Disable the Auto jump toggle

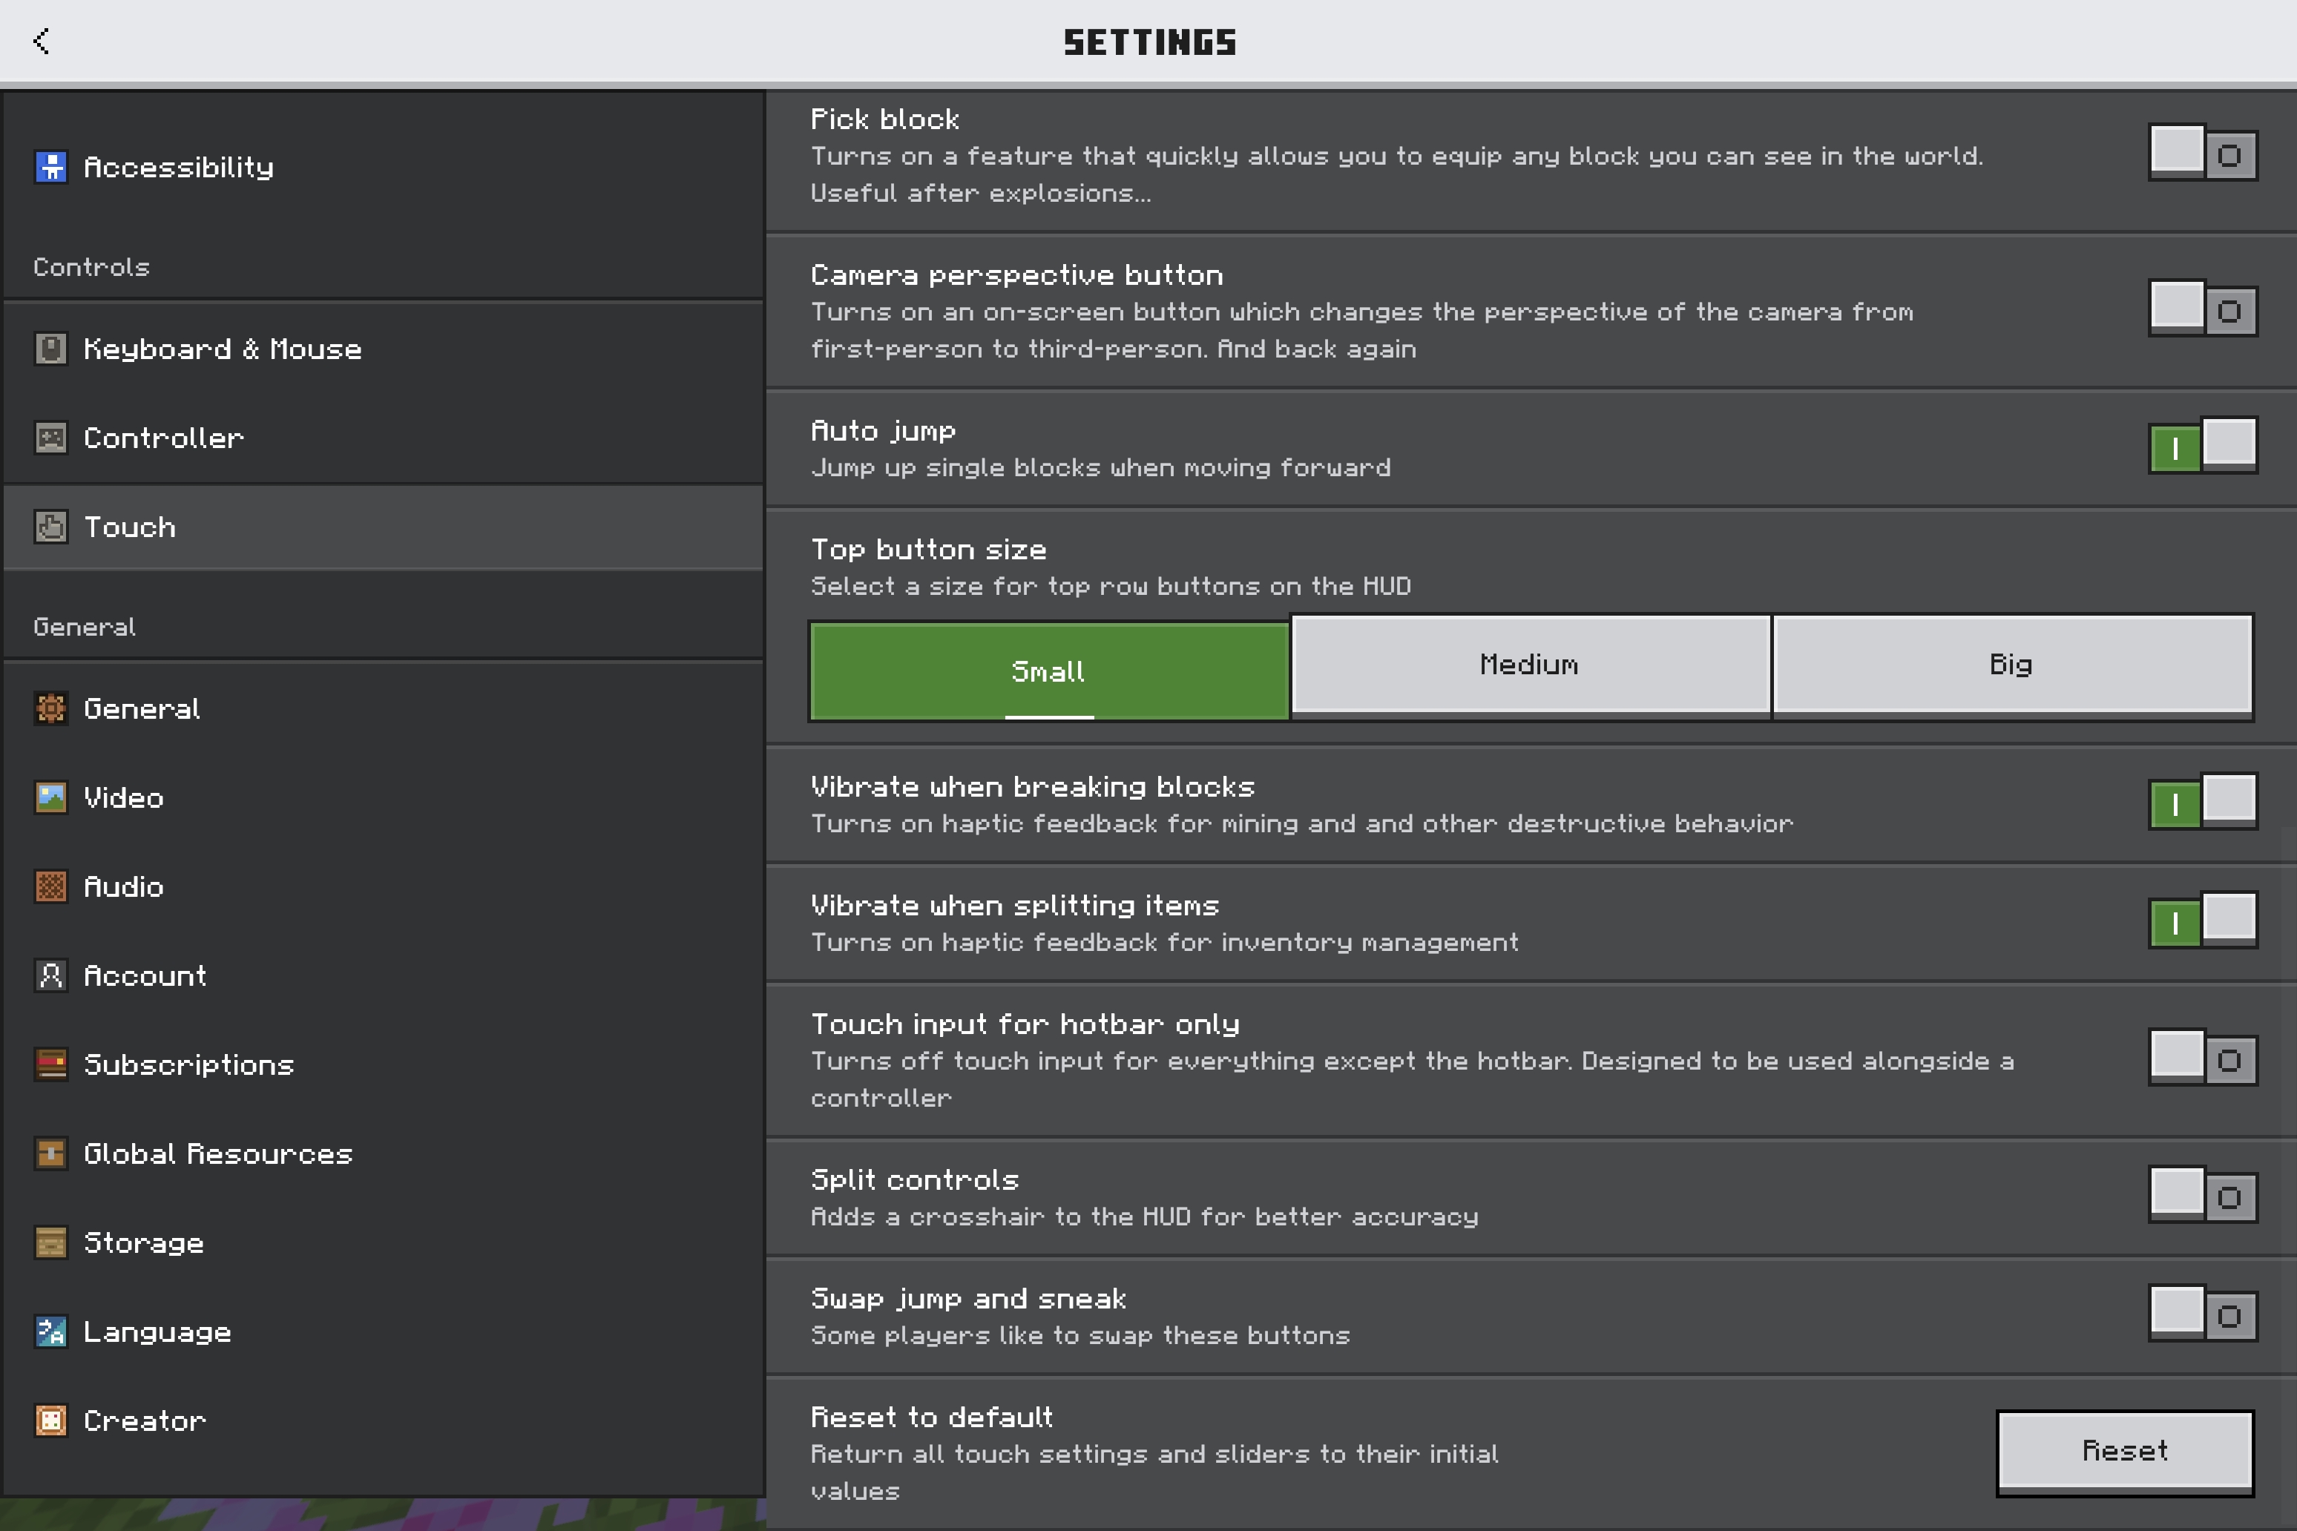[2202, 445]
